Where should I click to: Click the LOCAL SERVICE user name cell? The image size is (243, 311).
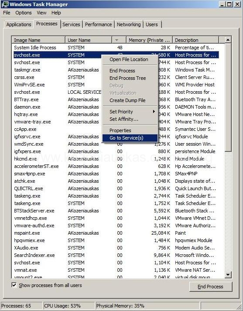coord(85,92)
